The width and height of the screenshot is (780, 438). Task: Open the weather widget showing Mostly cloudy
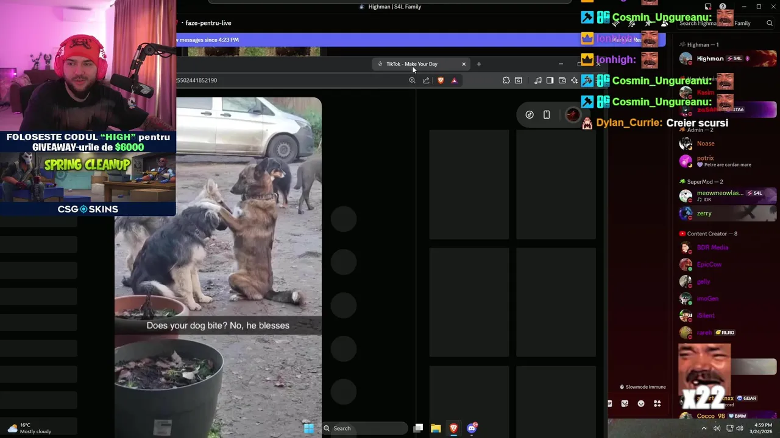coord(29,428)
